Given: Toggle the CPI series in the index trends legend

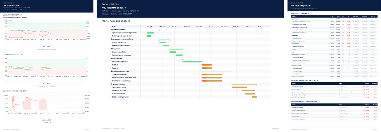Looking at the screenshot, I should click(45, 83).
